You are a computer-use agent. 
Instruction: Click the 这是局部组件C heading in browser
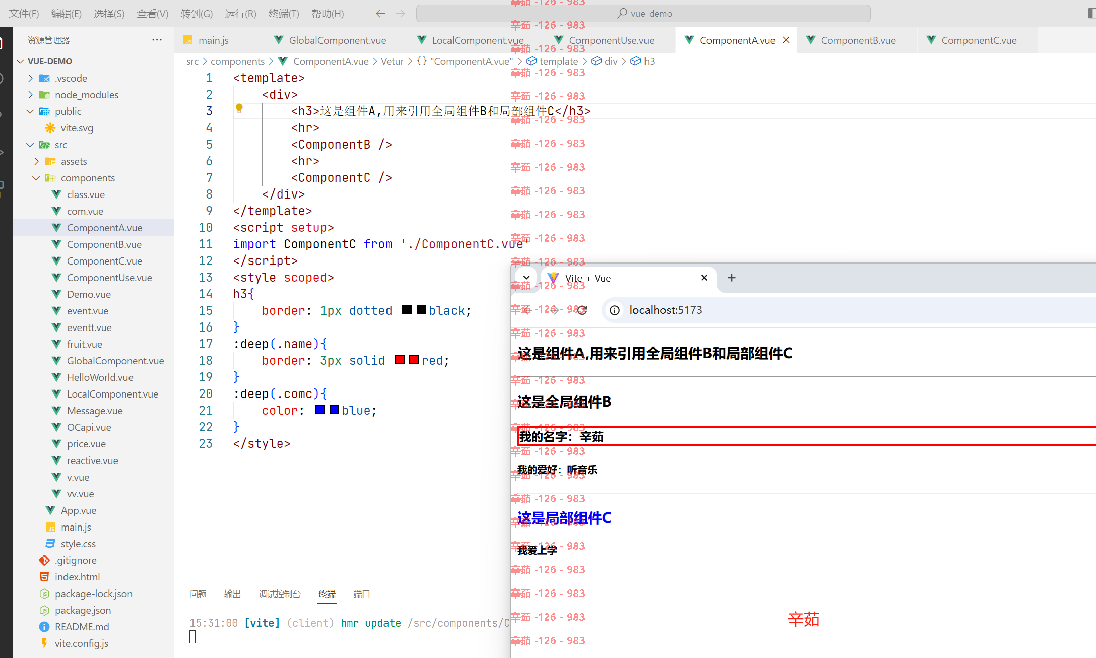click(564, 518)
